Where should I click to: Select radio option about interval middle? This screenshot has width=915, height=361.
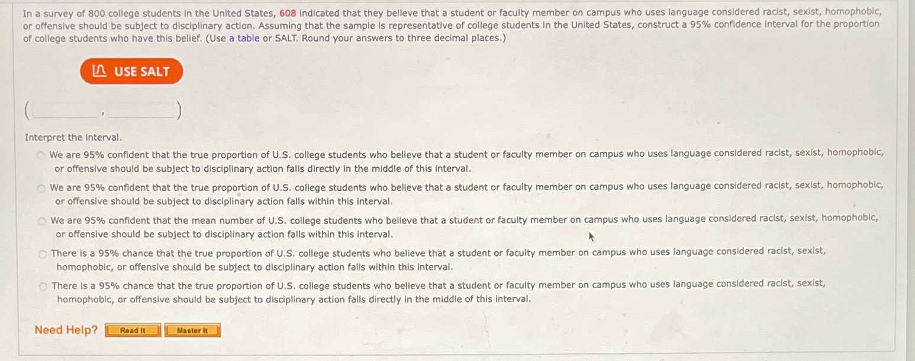[x=41, y=155]
